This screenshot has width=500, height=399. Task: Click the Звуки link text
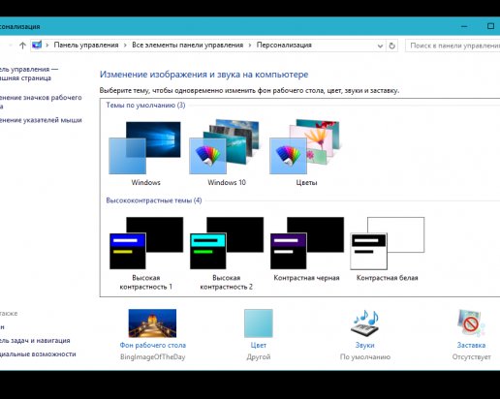[365, 345]
